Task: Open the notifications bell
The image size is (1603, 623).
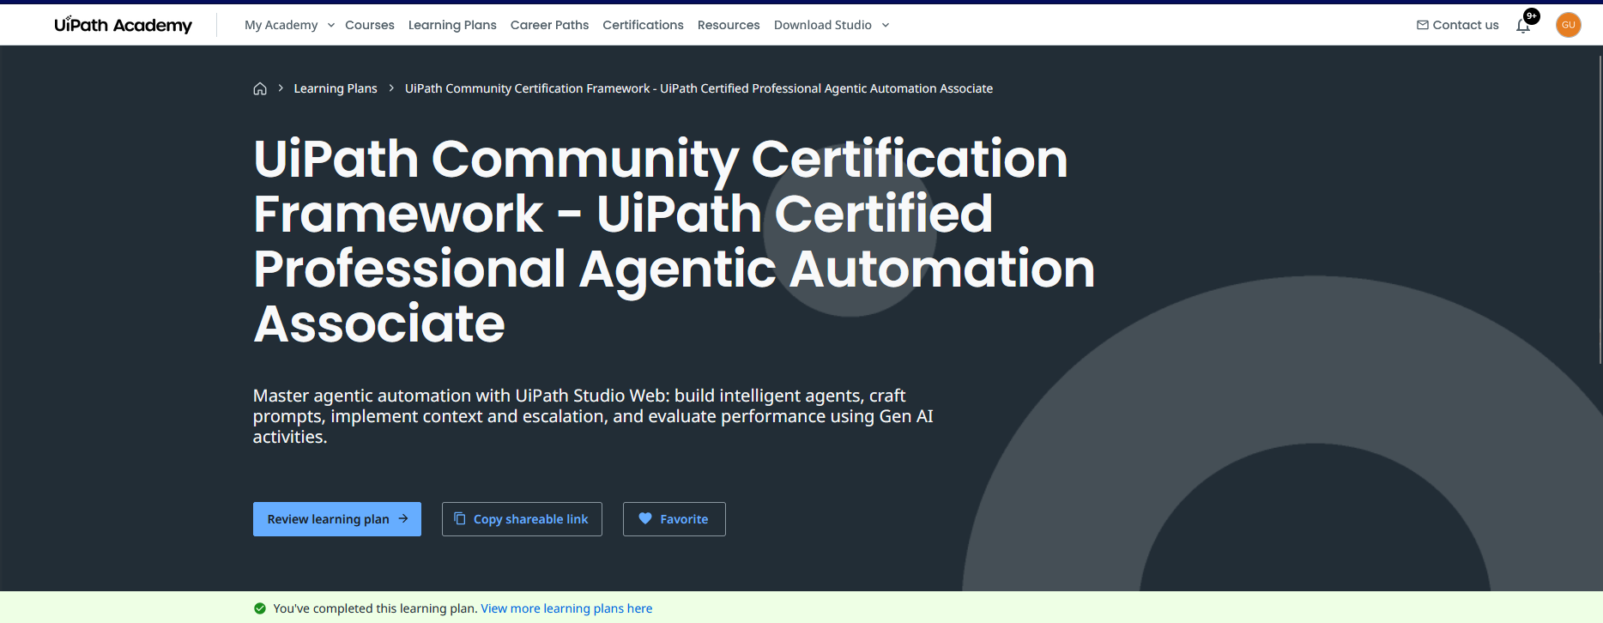Action: [x=1523, y=26]
